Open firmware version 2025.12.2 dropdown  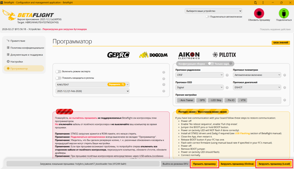[x=92, y=91]
